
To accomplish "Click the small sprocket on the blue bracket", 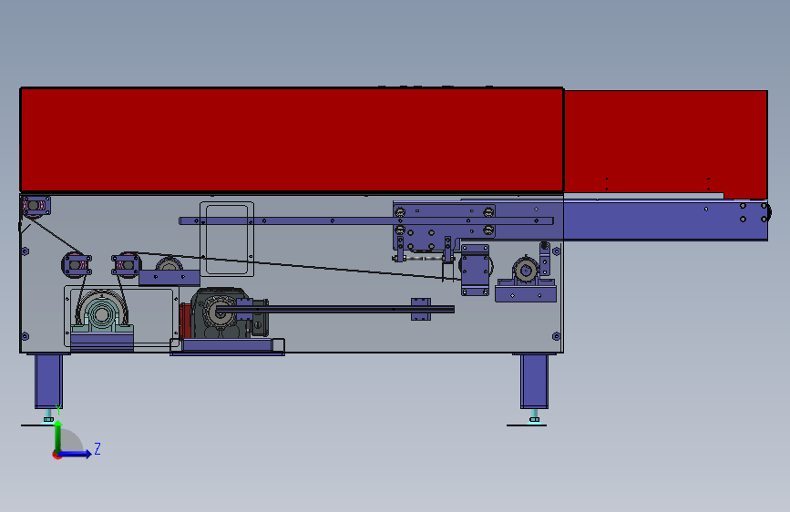I will [x=169, y=264].
